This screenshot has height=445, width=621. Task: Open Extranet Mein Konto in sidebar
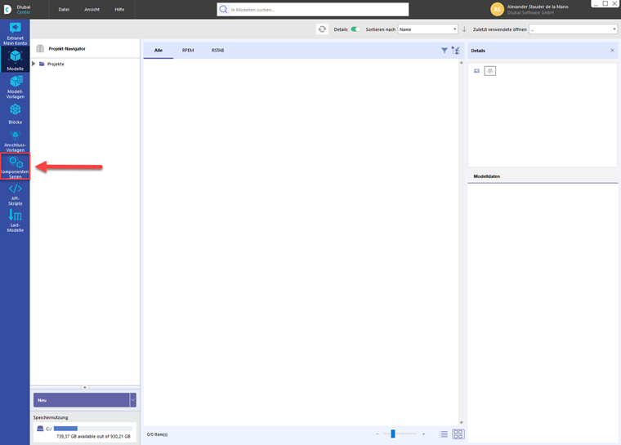click(x=15, y=33)
